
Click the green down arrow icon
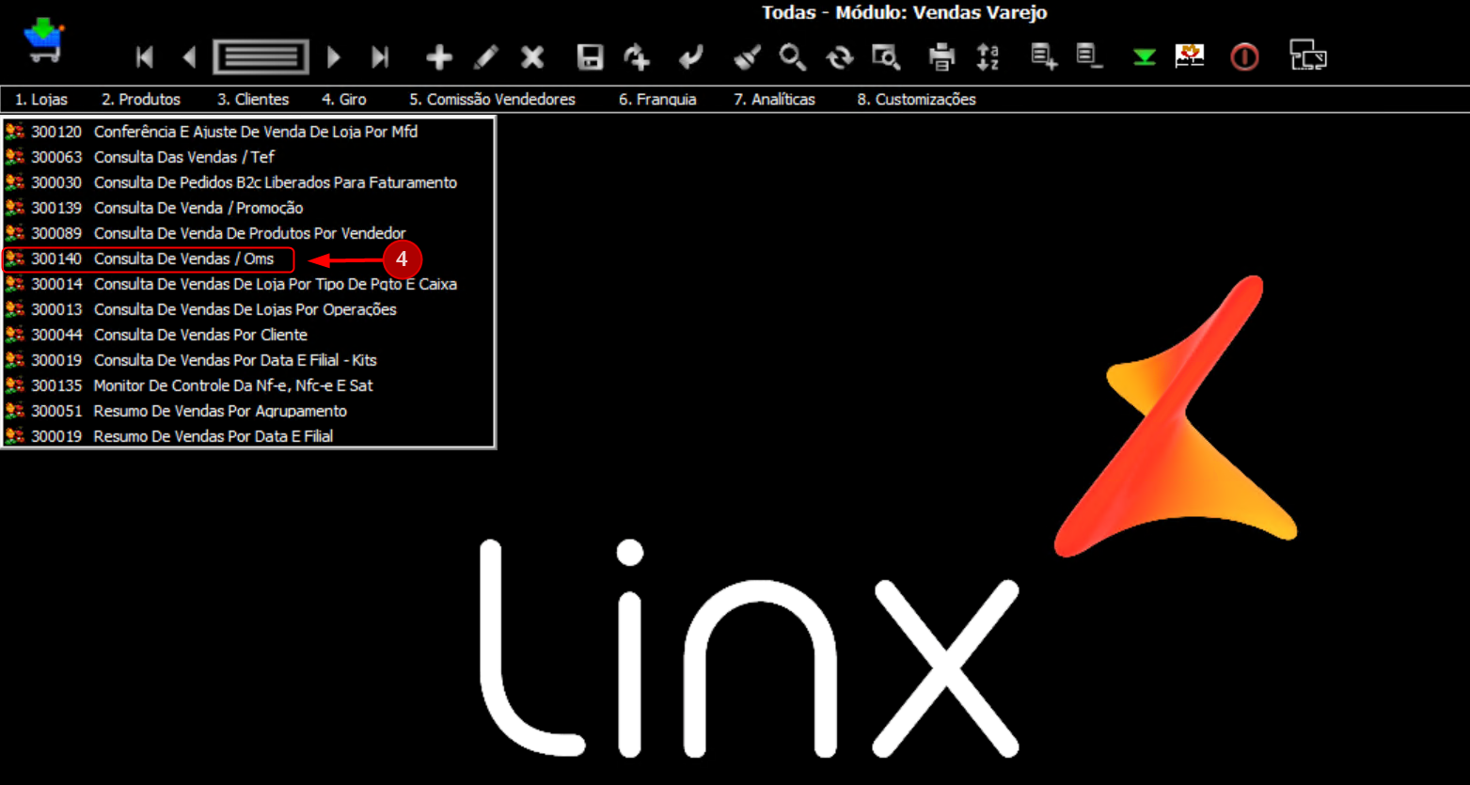[1144, 57]
